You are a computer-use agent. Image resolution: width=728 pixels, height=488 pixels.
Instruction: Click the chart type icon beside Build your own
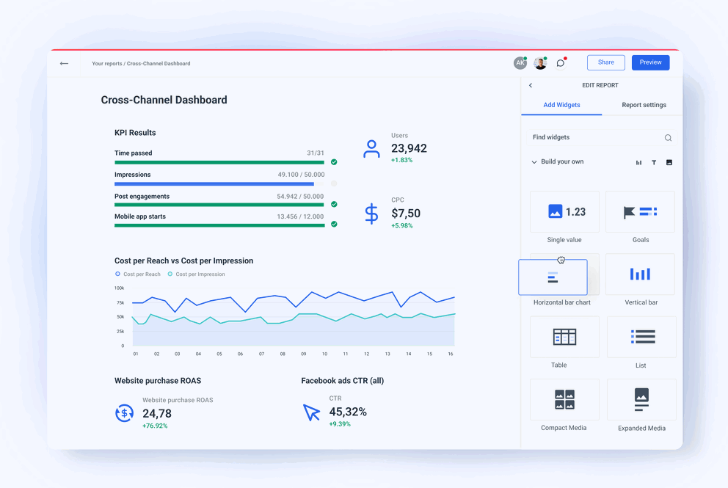pos(638,162)
